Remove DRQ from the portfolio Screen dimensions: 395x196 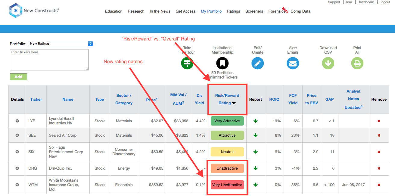point(379,168)
